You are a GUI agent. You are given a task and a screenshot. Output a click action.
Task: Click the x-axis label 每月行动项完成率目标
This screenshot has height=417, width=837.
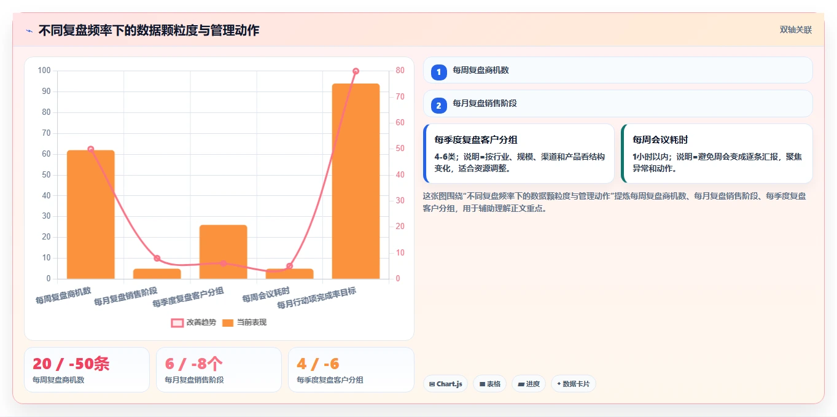tap(316, 298)
